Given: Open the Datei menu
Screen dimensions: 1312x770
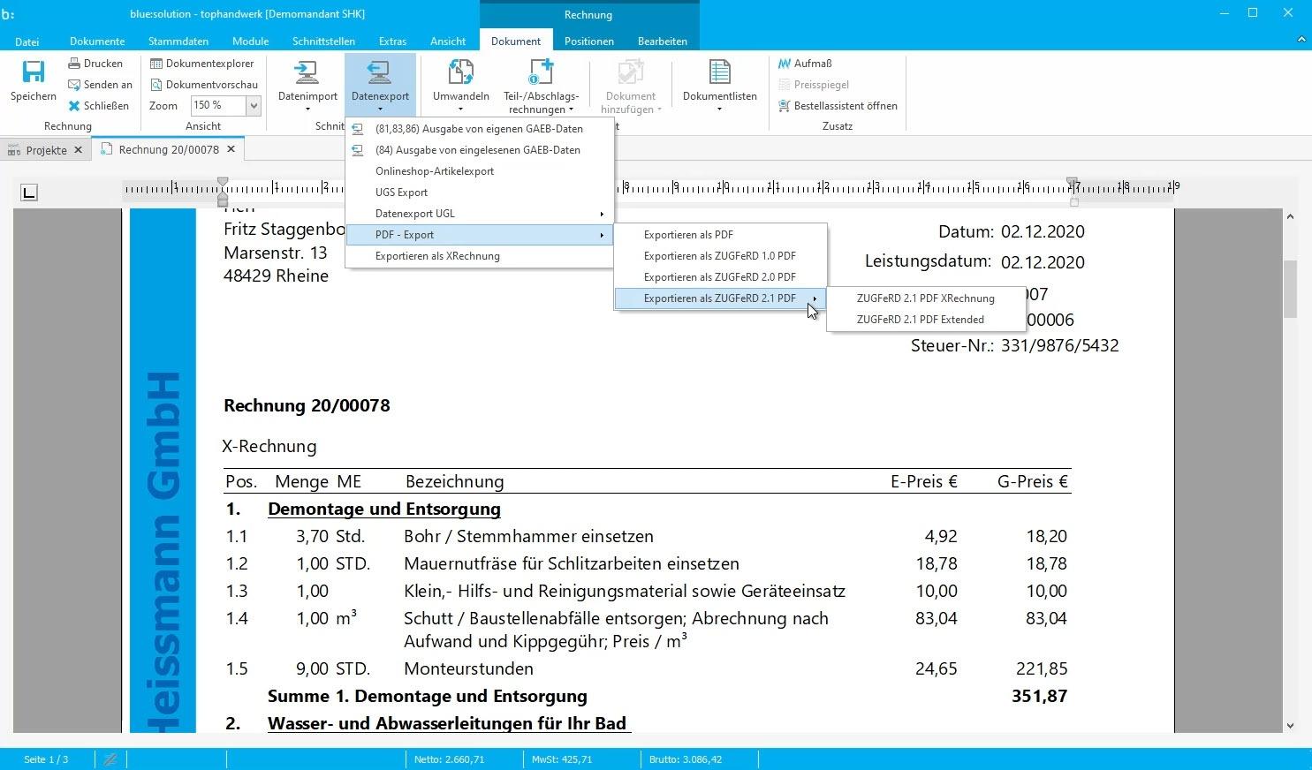Looking at the screenshot, I should point(27,42).
